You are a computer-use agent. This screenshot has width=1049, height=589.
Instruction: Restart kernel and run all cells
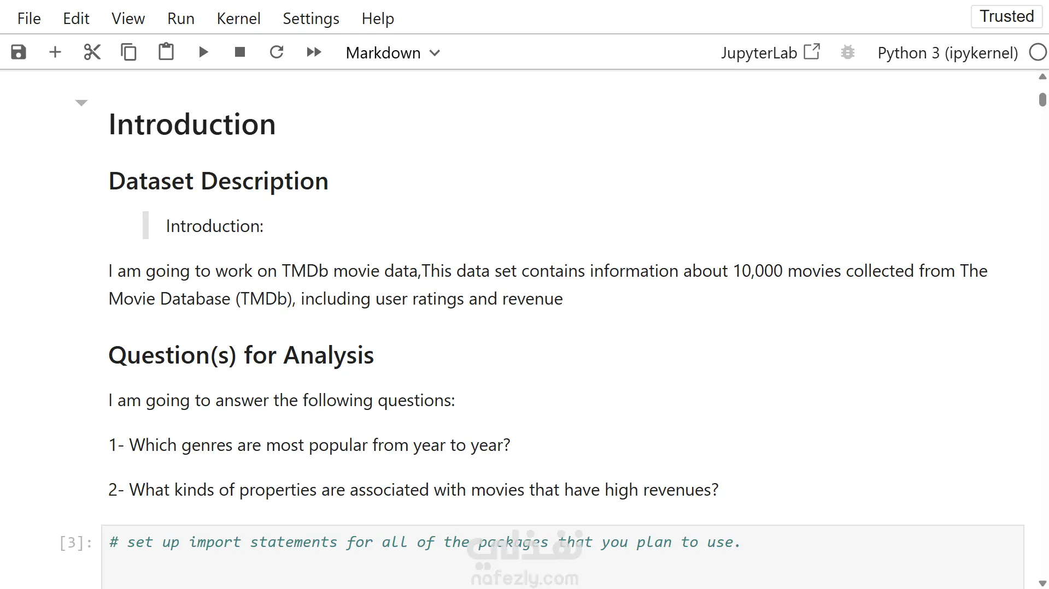(x=314, y=52)
